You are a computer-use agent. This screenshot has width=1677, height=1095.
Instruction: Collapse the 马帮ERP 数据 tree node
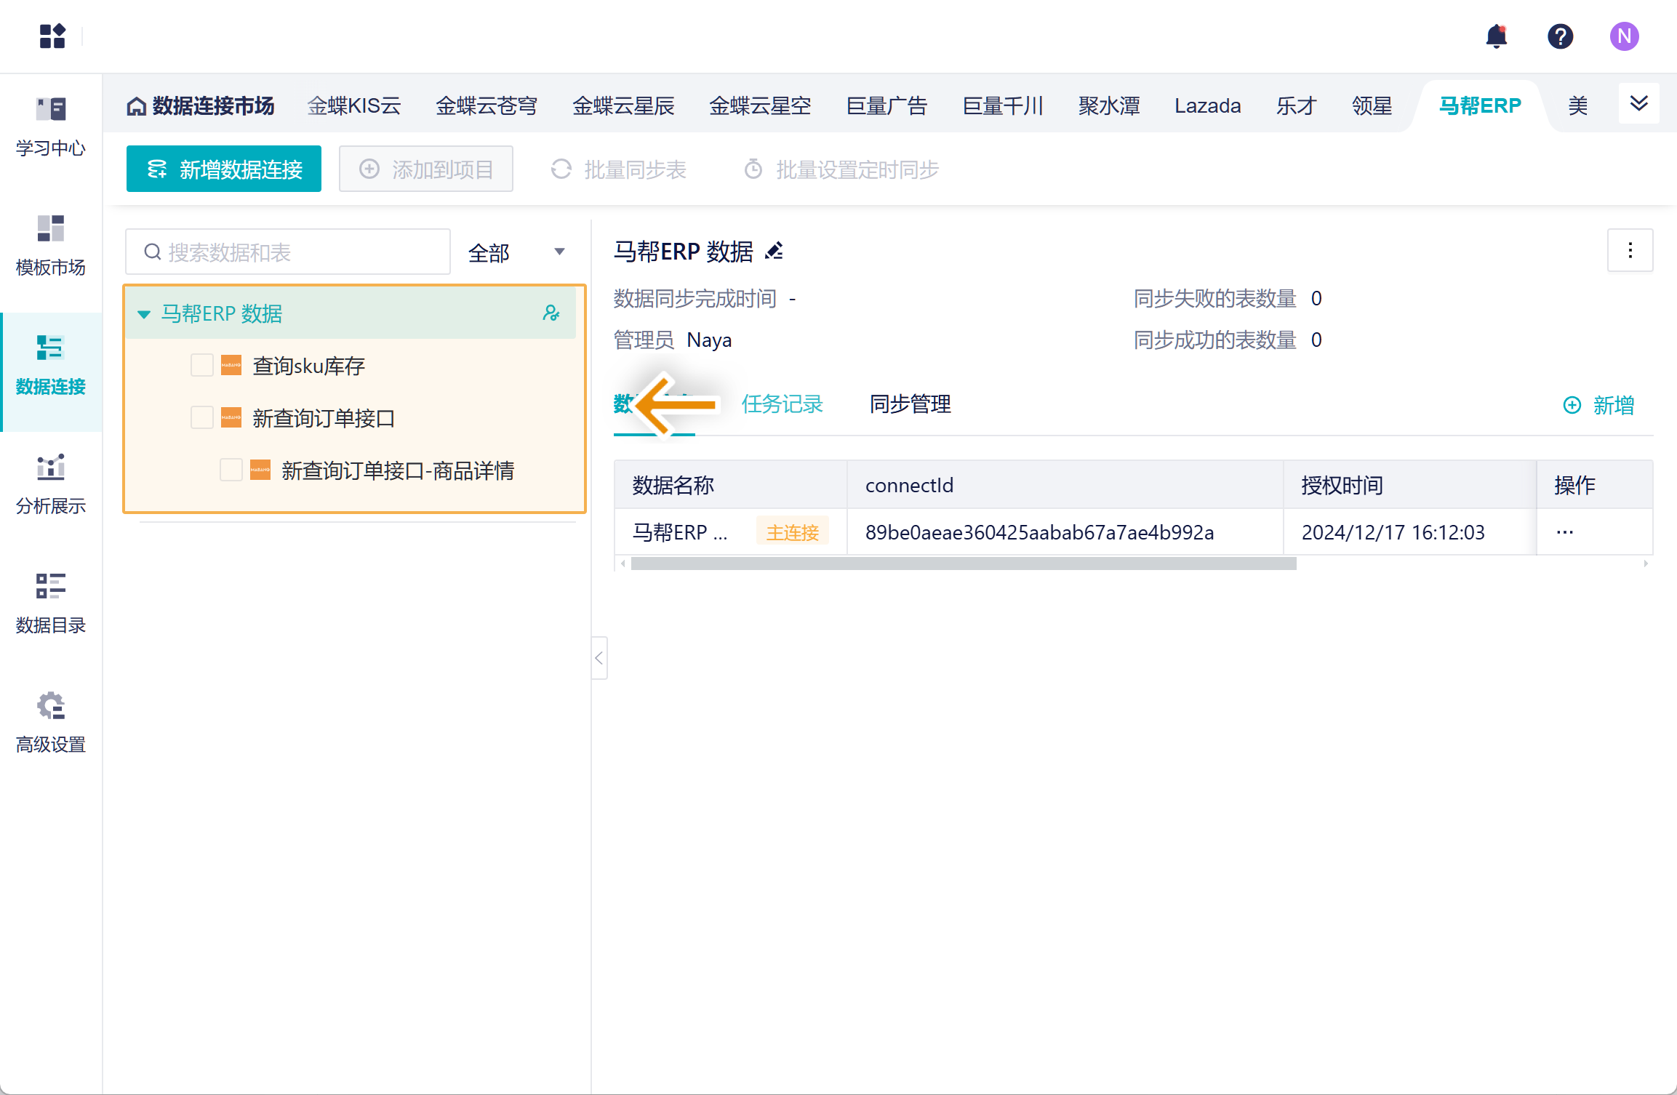144,314
